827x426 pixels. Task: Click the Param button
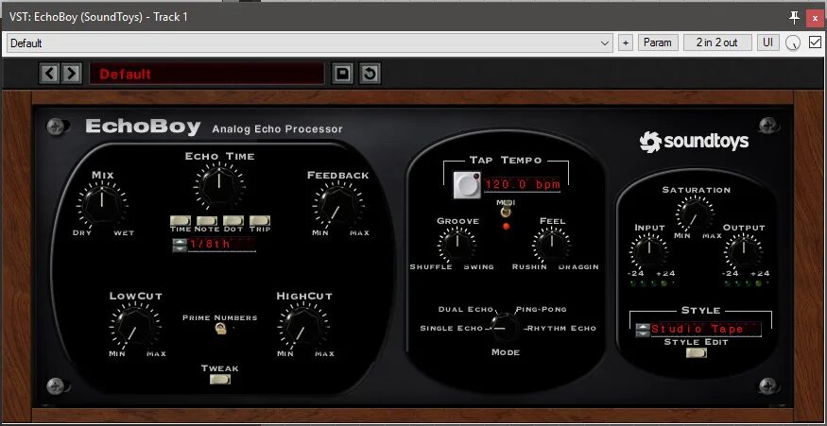(x=658, y=43)
